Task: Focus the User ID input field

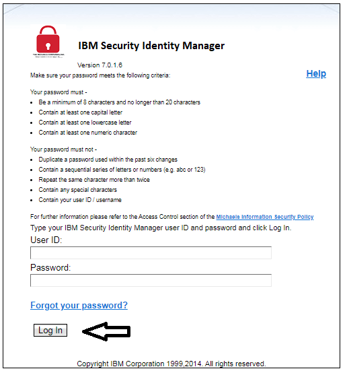Action: coord(151,252)
